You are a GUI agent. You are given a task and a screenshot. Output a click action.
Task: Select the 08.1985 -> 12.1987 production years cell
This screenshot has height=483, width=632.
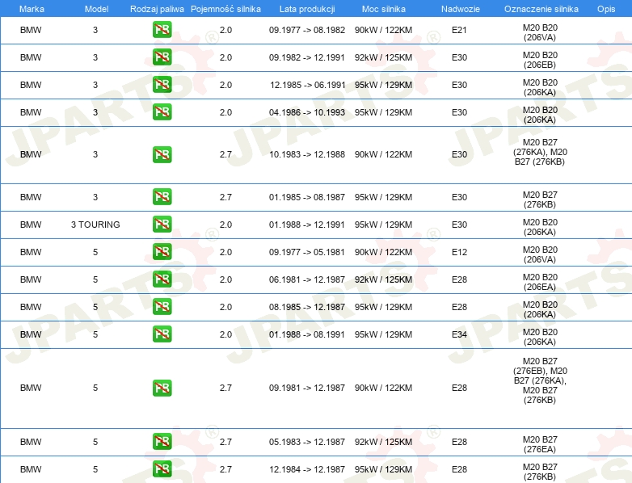coord(307,307)
